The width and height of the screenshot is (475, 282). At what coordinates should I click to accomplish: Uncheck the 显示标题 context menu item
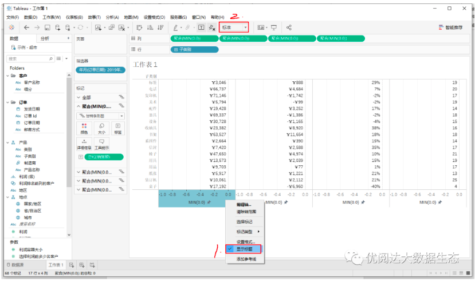coord(244,249)
